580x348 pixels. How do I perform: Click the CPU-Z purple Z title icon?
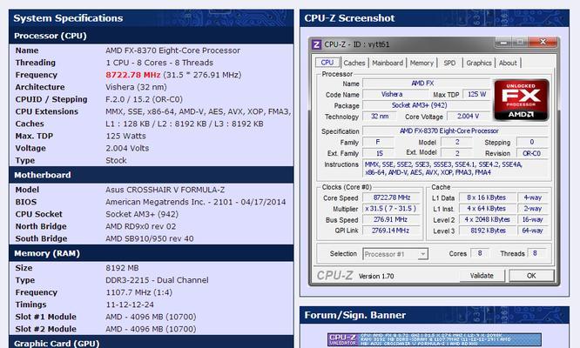[316, 44]
